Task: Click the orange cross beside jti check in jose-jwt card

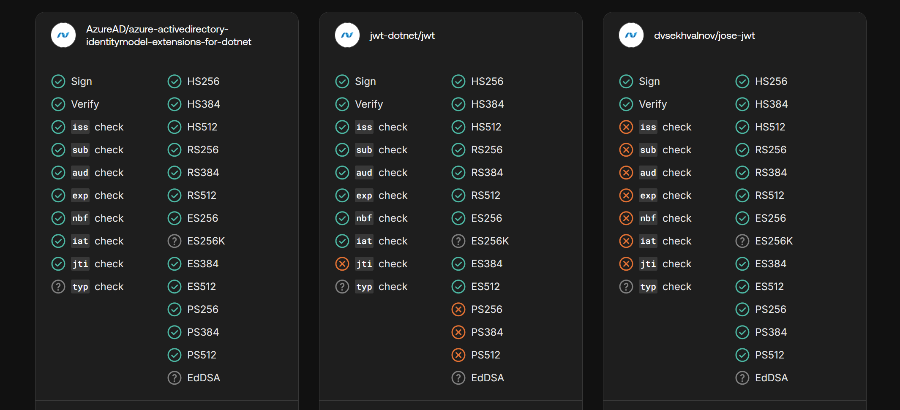Action: click(x=626, y=263)
